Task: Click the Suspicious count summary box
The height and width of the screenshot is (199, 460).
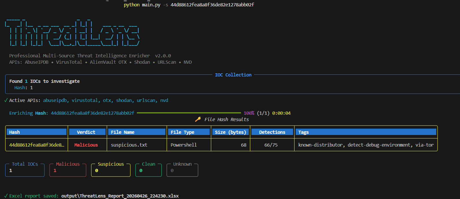Action: point(111,169)
